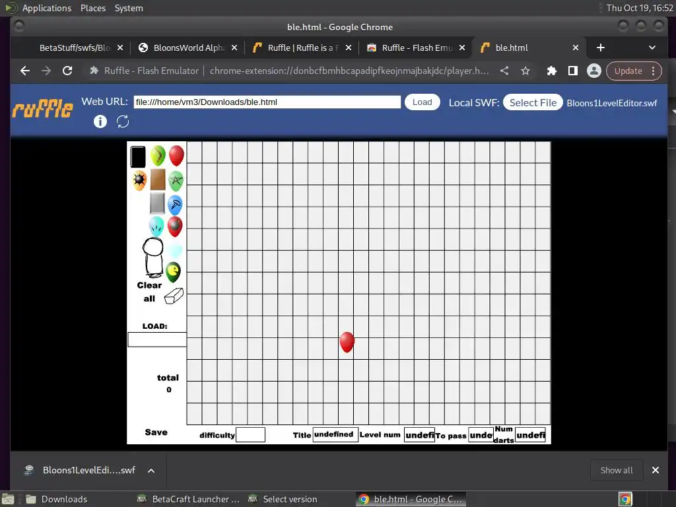Open Chrome extensions puzzle icon
This screenshot has width=676, height=507.
pyautogui.click(x=551, y=71)
